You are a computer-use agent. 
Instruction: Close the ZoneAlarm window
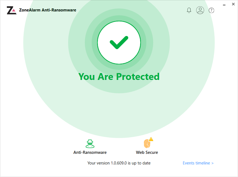click(233, 4)
